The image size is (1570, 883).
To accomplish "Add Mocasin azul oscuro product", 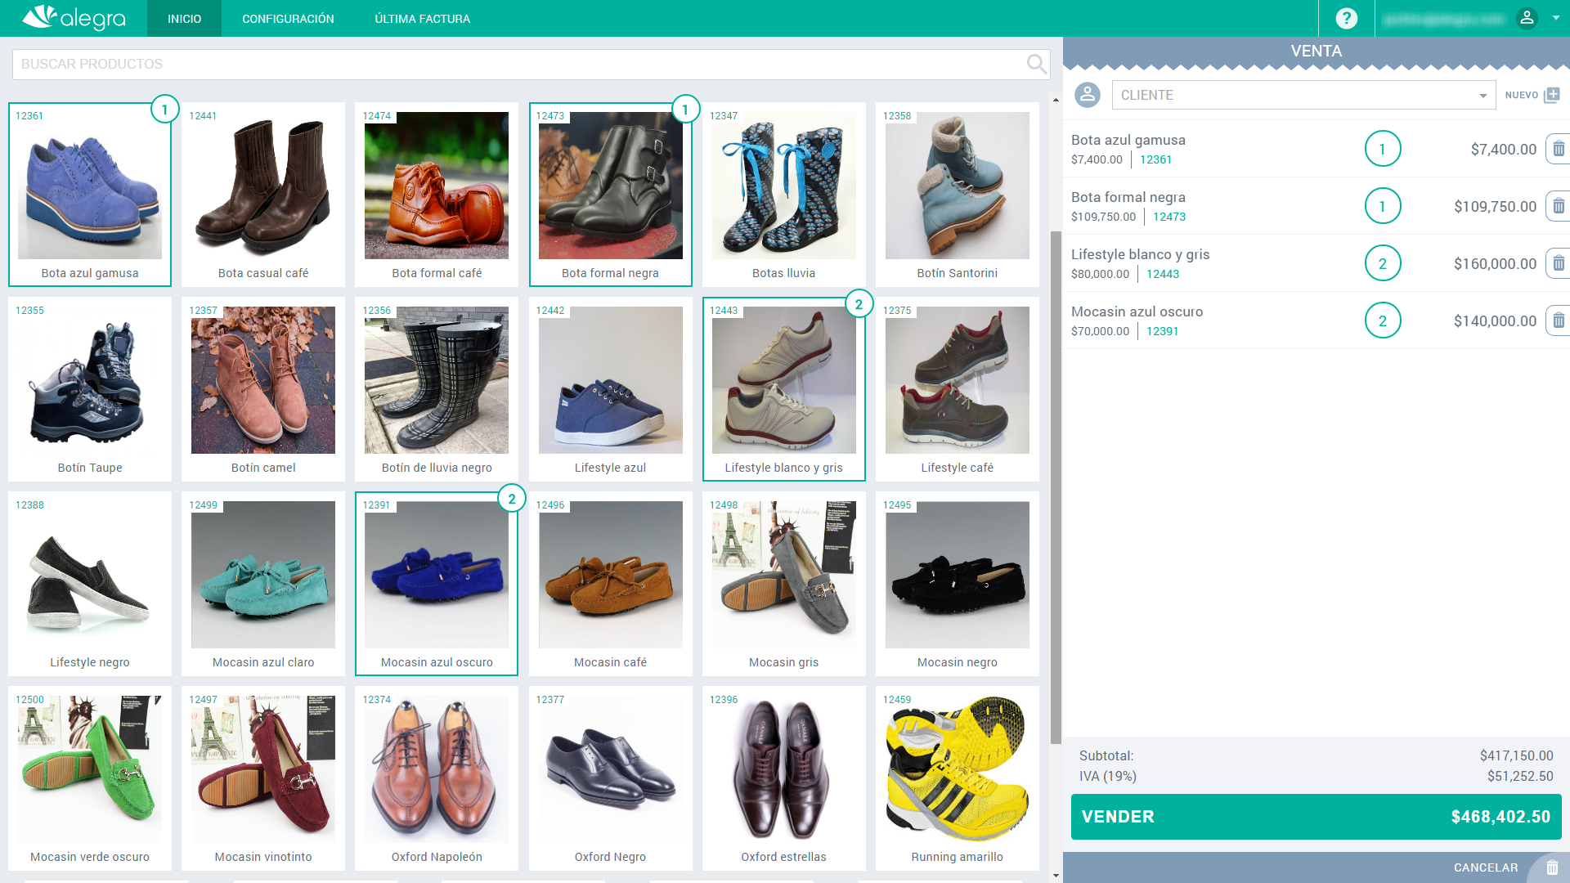I will [437, 584].
